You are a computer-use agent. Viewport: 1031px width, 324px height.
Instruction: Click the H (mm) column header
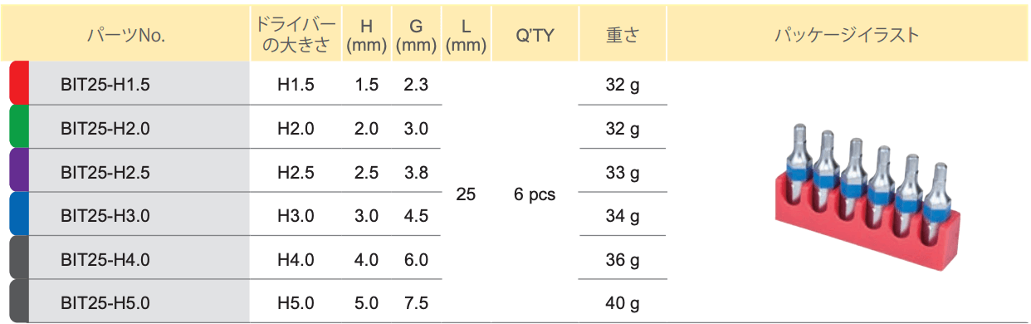click(x=366, y=36)
